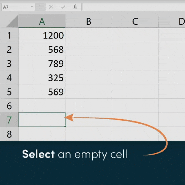Click empty cell B1
Image resolution: width=185 pixels, height=185 pixels.
(x=89, y=35)
